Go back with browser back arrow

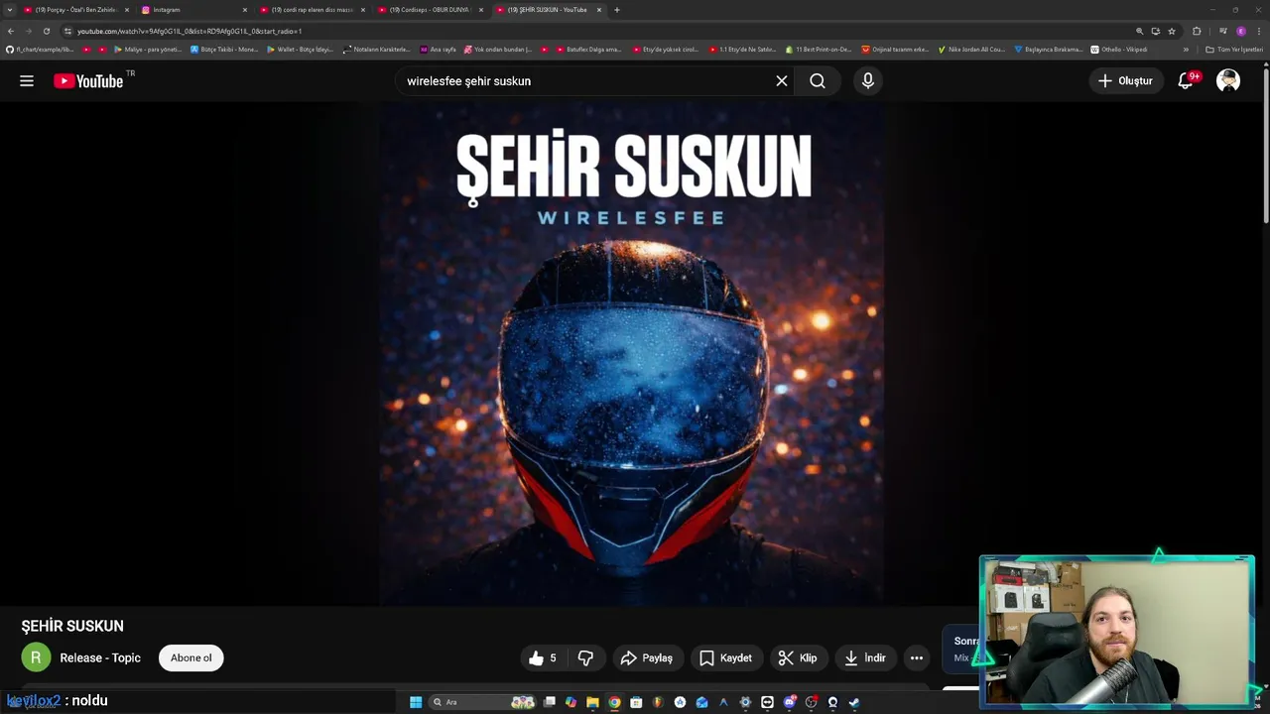point(10,31)
